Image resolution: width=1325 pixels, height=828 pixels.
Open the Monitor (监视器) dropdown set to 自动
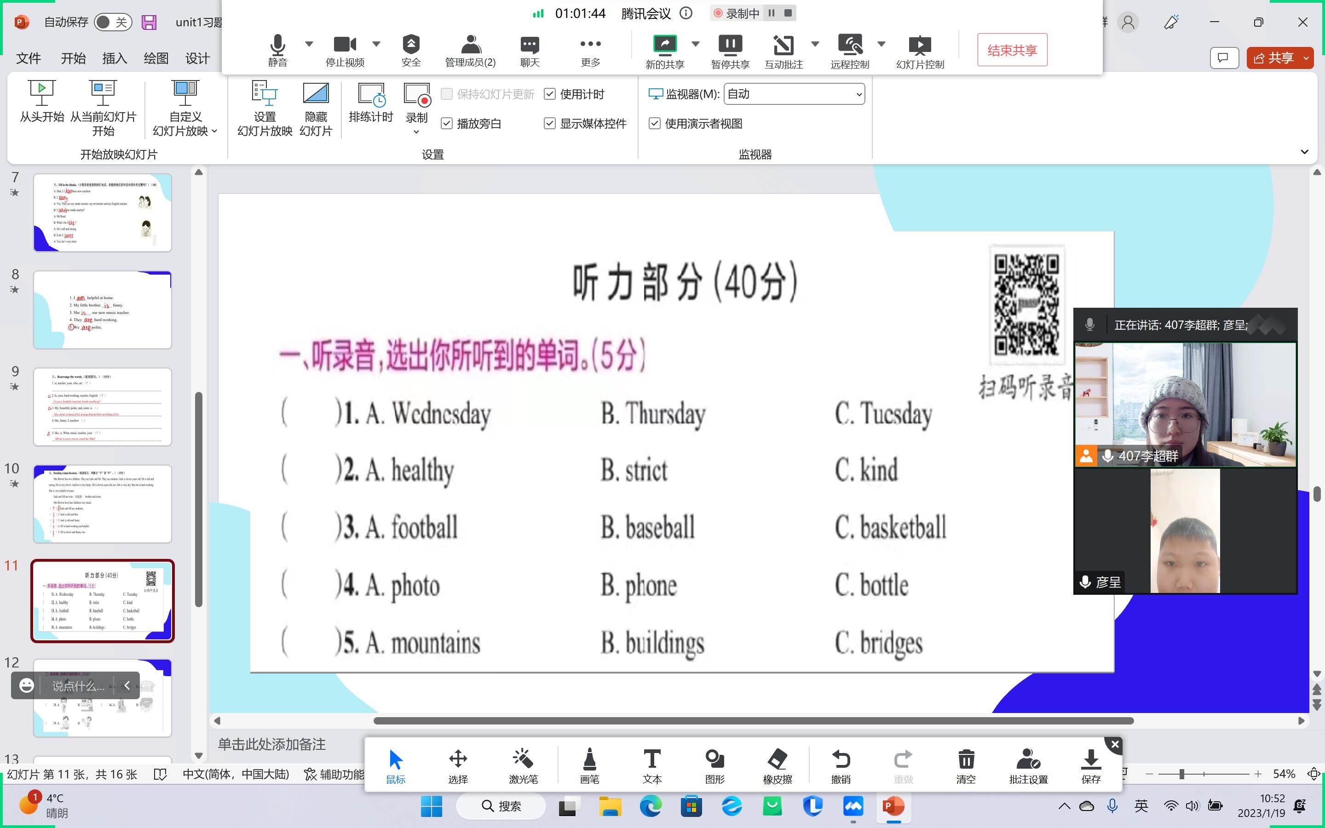tap(794, 94)
